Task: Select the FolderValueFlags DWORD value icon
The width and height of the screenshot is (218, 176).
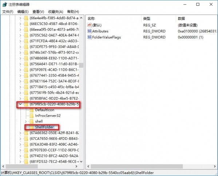Action: click(89, 37)
